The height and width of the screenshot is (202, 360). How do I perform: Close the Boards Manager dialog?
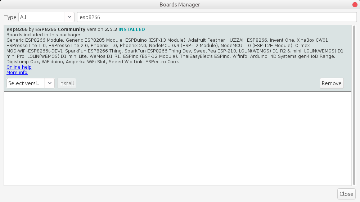(x=346, y=194)
